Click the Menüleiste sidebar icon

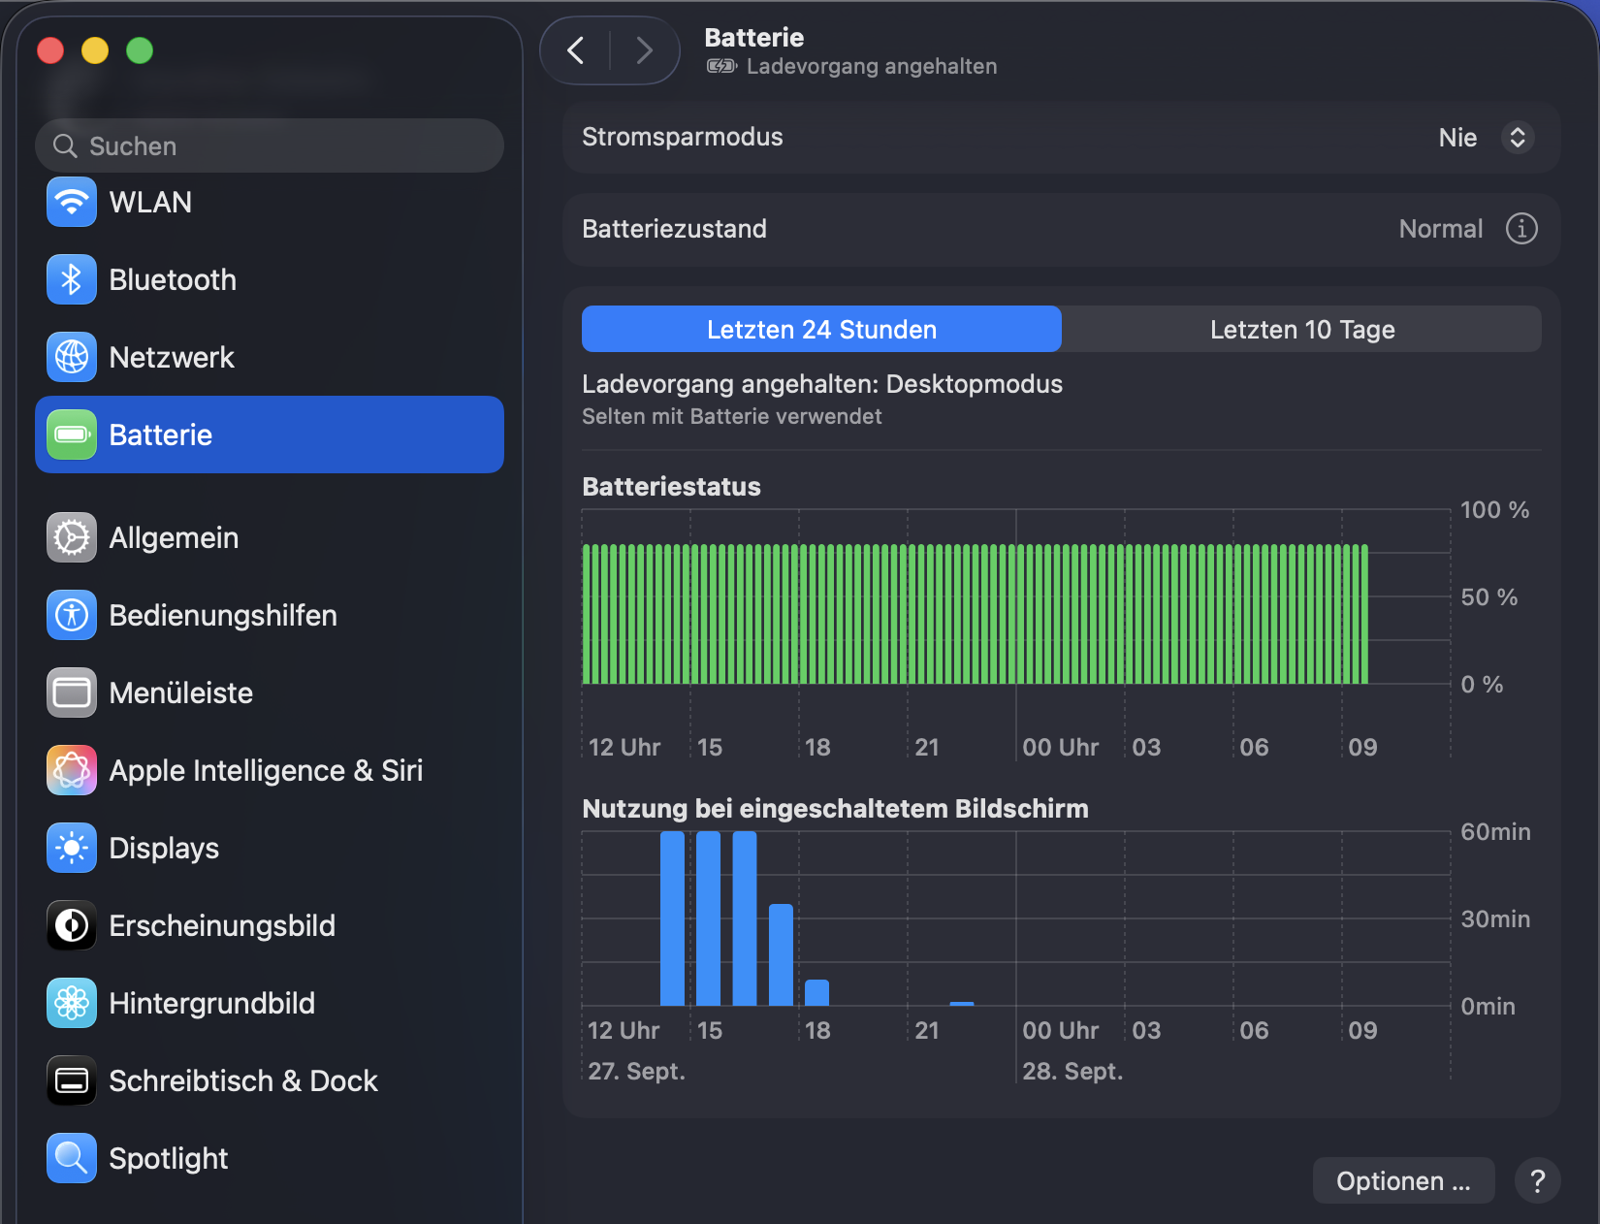click(72, 693)
